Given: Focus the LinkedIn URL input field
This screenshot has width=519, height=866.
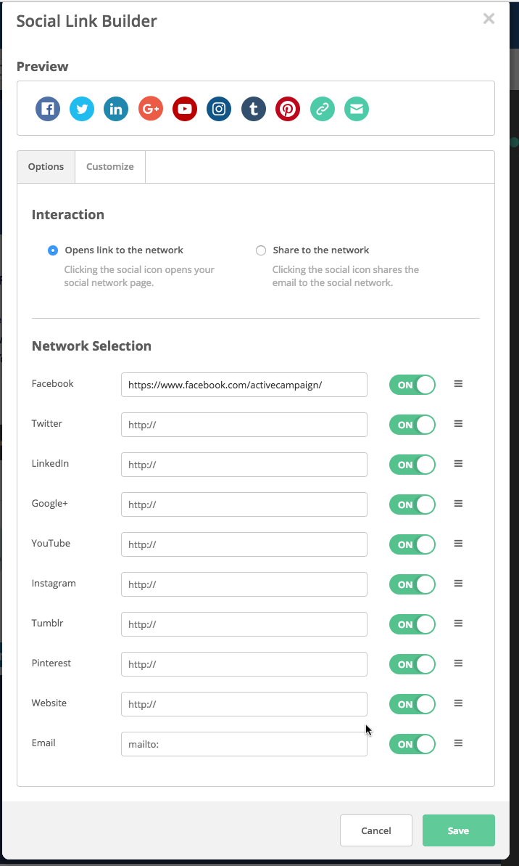Looking at the screenshot, I should pos(244,465).
